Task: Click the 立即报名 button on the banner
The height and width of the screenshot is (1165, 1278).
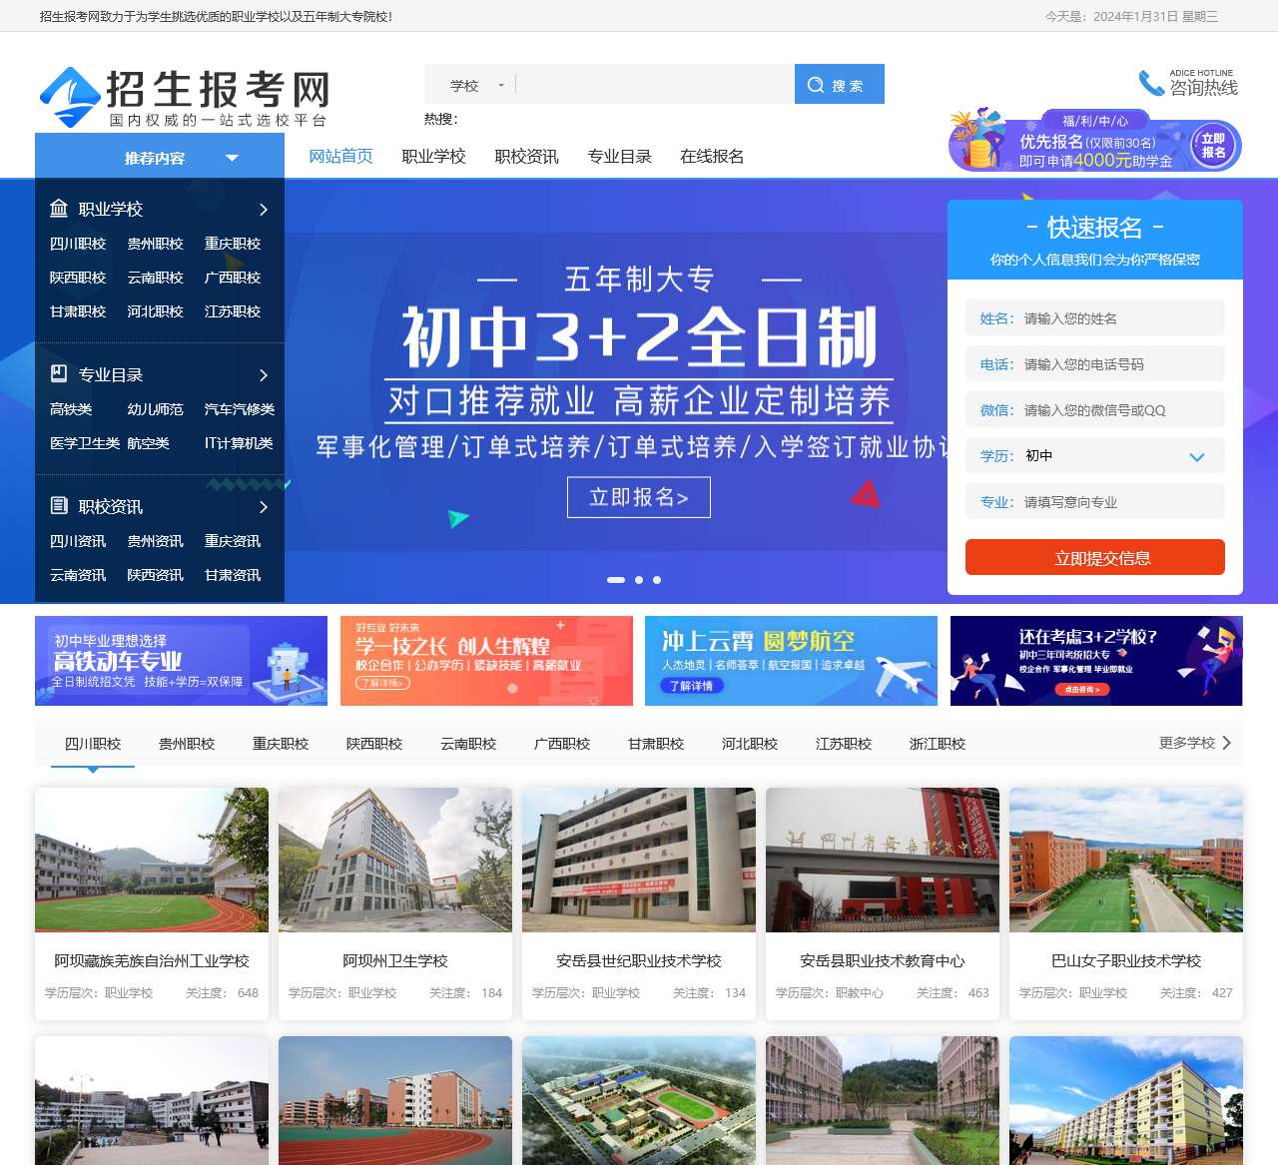Action: click(638, 497)
